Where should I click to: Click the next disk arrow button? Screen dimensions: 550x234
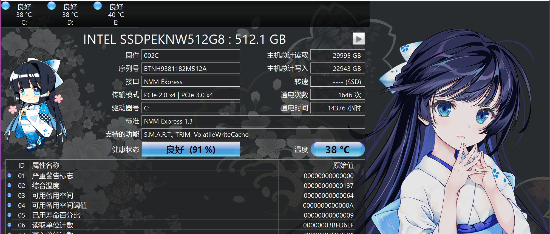tap(359, 39)
